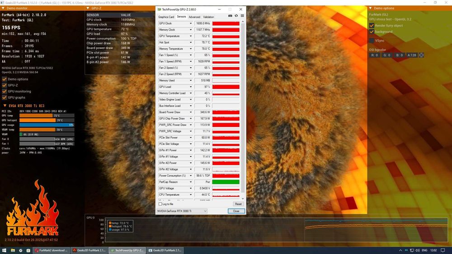Click the PerfCap Reason green Pwr graph

pyautogui.click(x=226, y=182)
